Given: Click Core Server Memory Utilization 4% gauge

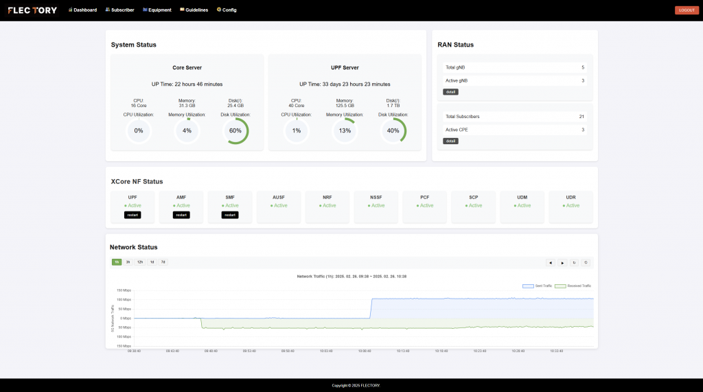Looking at the screenshot, I should click(187, 131).
